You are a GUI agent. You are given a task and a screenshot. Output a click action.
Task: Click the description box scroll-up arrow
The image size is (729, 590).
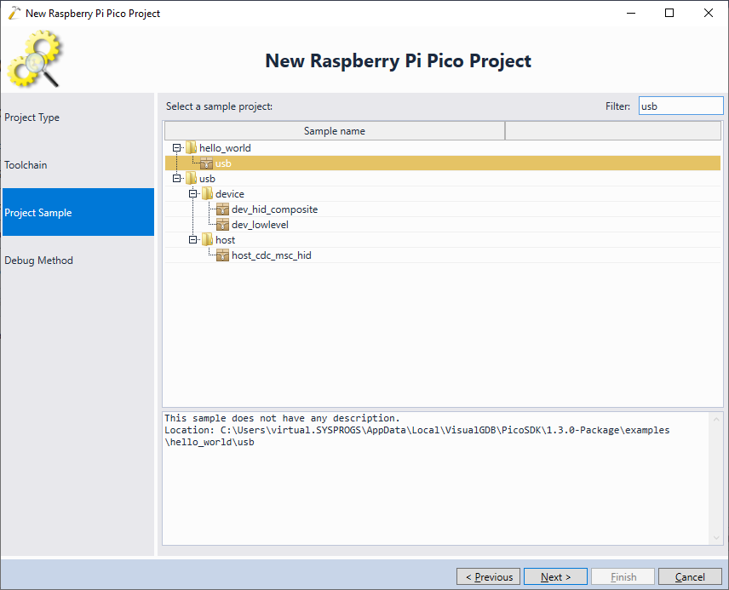[x=716, y=419]
